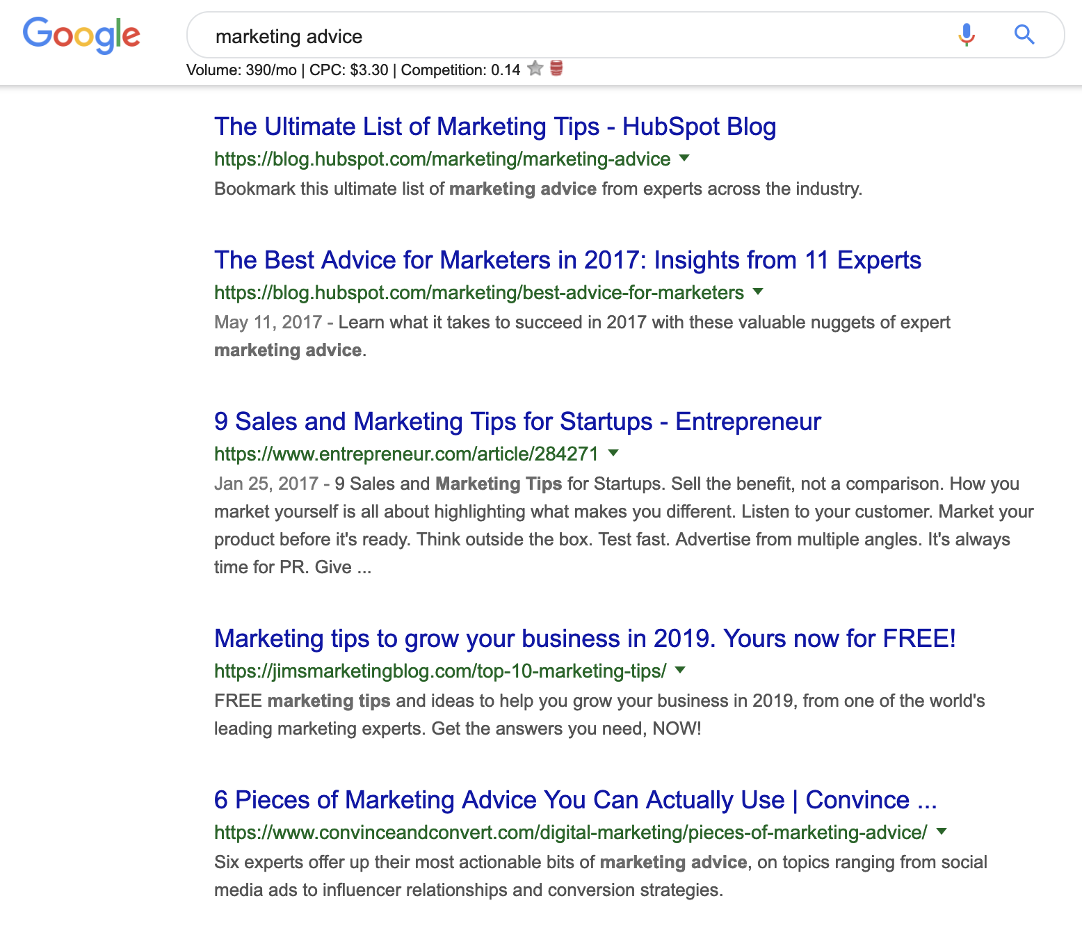
Task: Expand dropdown arrow next to entrepreneur.com URL
Action: 613,453
